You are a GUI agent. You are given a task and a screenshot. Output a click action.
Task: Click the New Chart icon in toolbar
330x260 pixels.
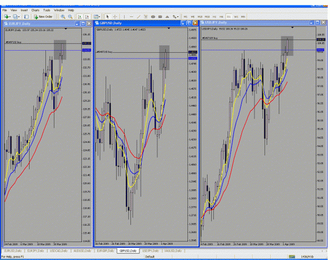click(x=6, y=16)
